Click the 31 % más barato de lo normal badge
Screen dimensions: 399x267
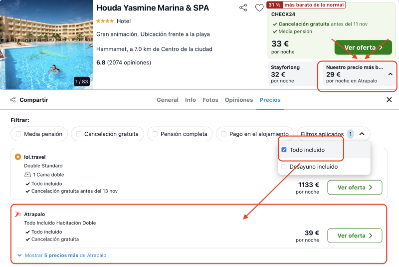coord(306,5)
